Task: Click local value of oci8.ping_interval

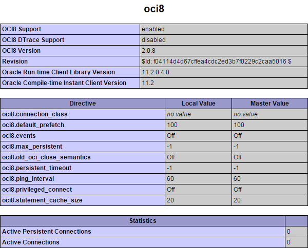Action: tap(170, 179)
